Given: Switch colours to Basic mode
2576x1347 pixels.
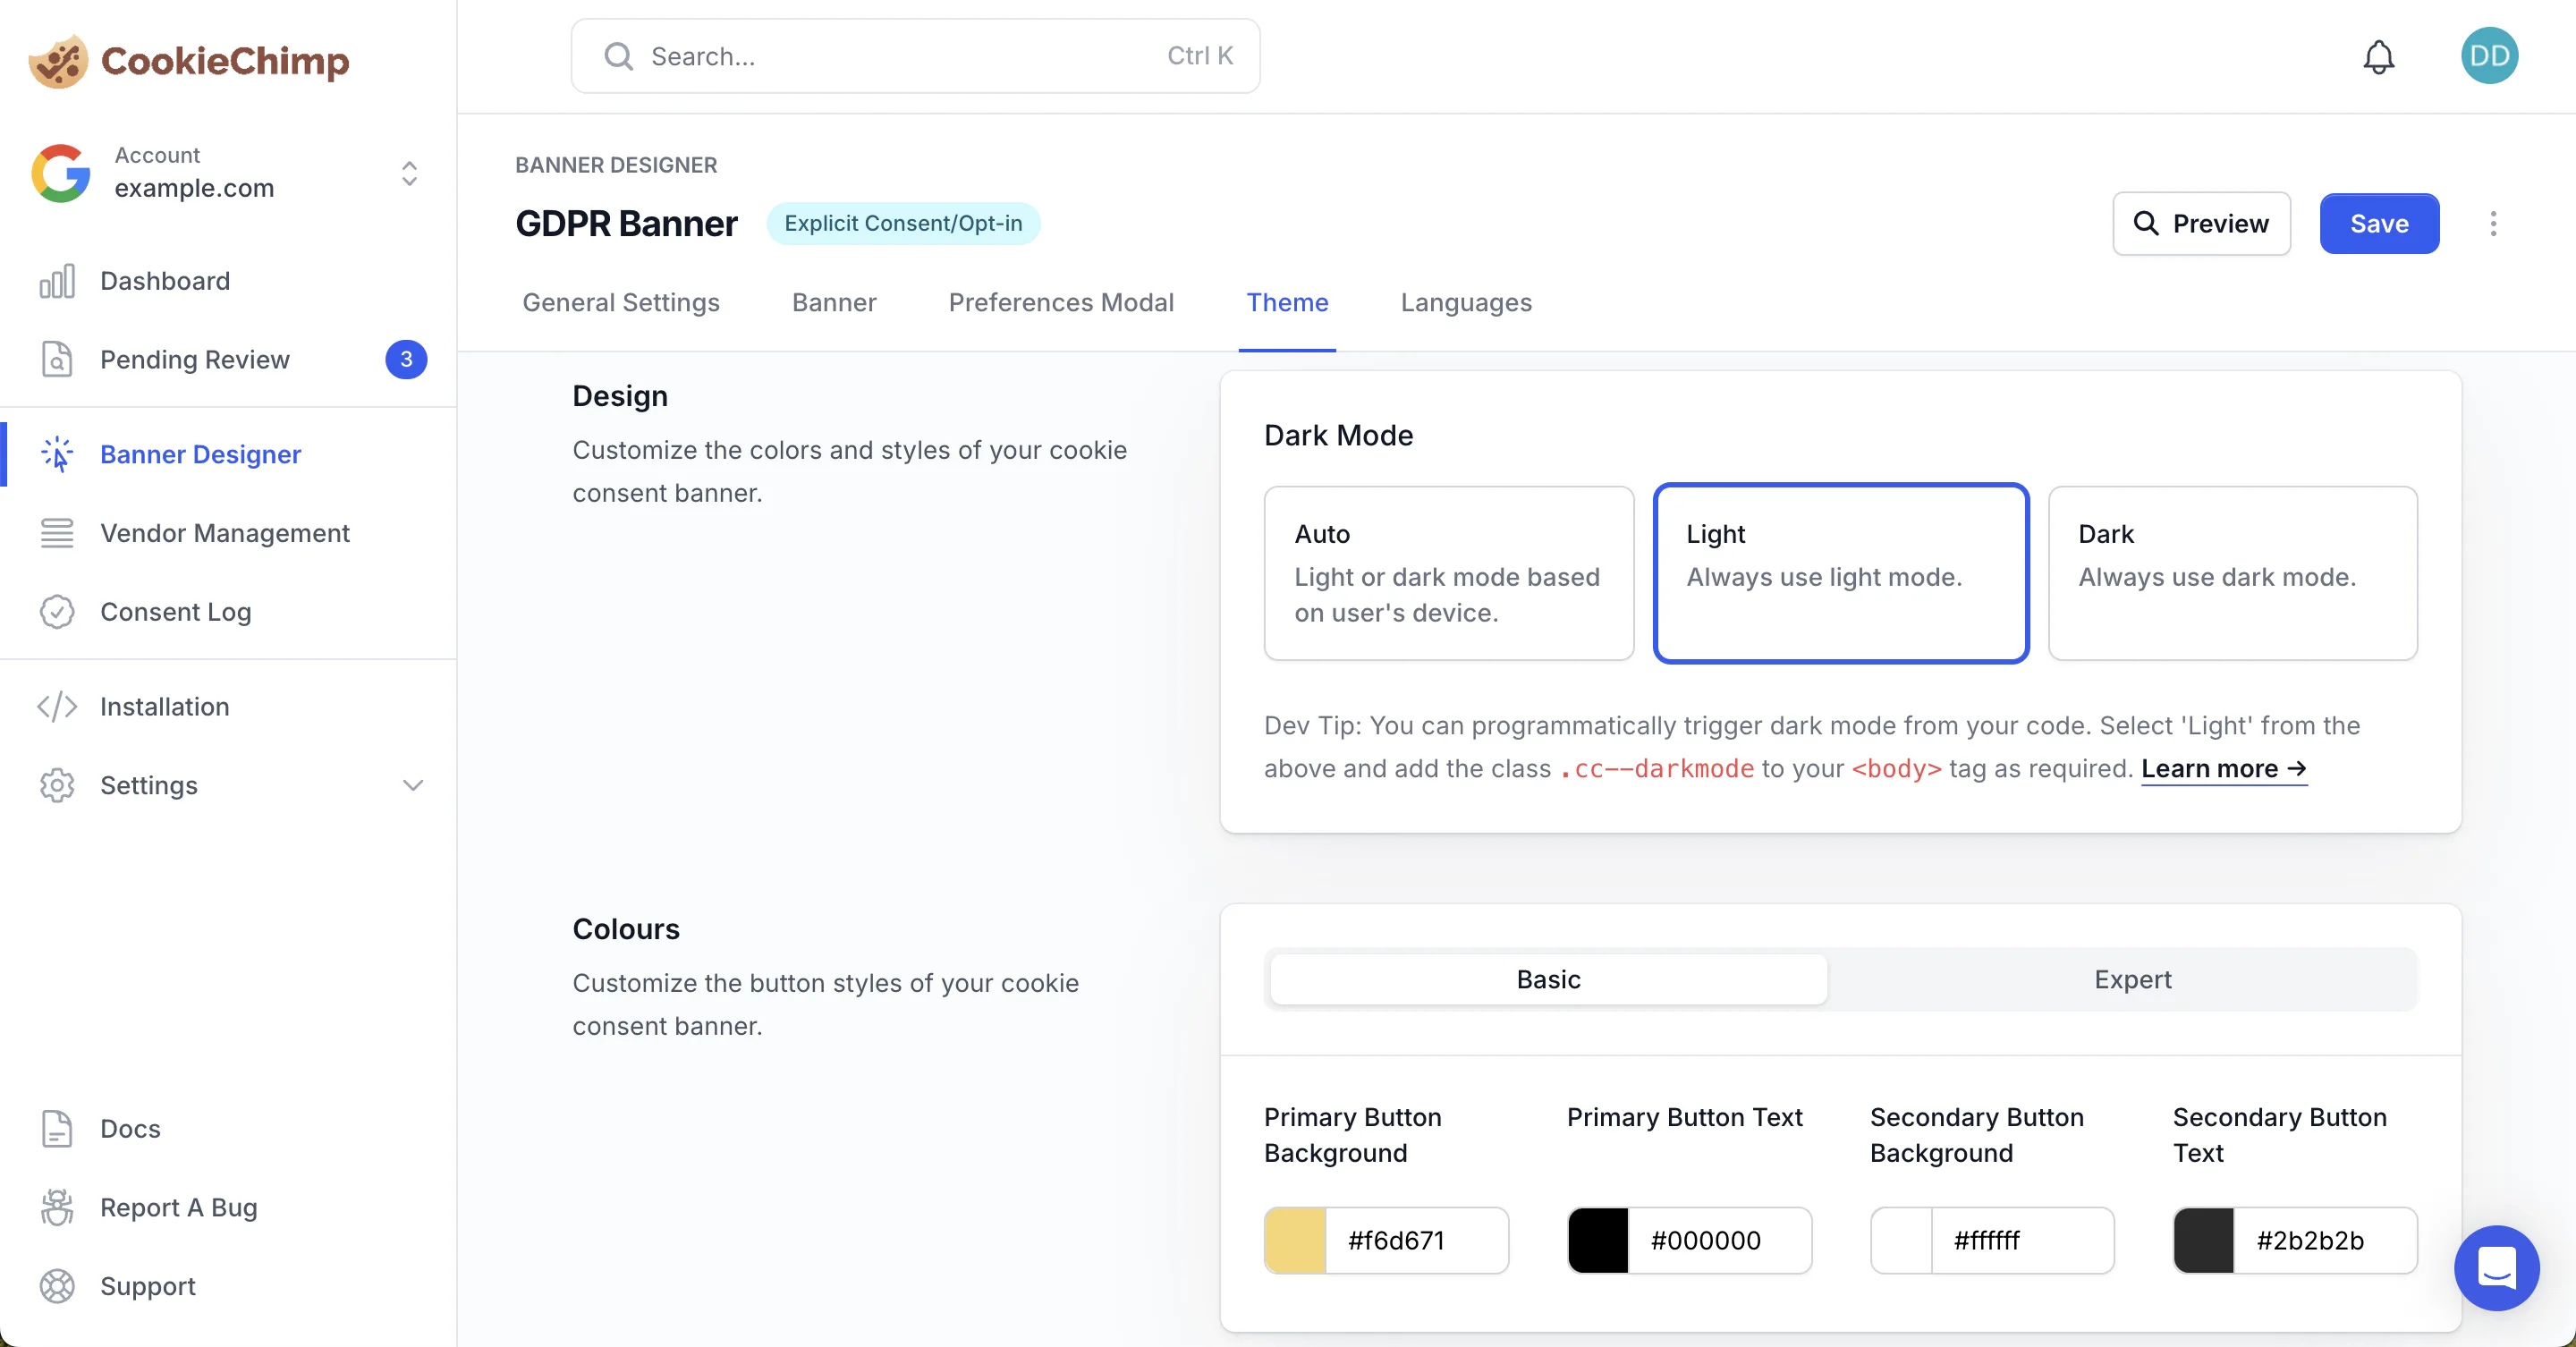Looking at the screenshot, I should point(1548,979).
